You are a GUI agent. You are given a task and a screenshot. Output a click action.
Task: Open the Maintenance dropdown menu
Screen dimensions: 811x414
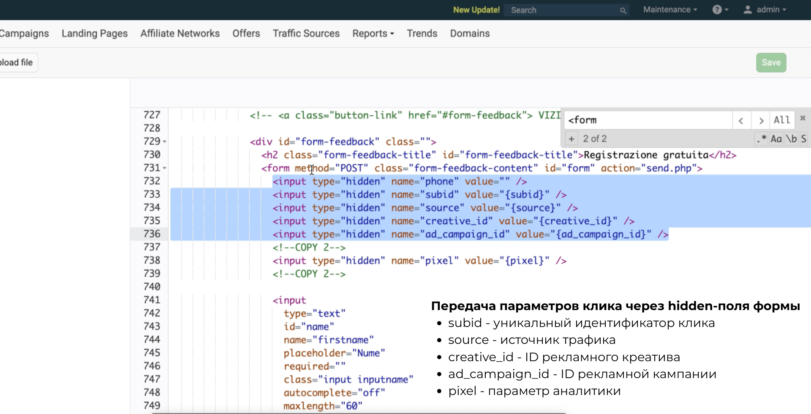point(670,10)
